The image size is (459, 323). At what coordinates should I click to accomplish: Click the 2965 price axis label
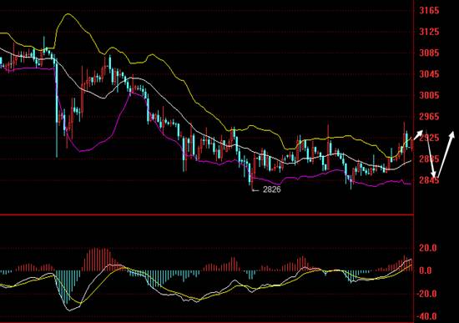tap(429, 117)
